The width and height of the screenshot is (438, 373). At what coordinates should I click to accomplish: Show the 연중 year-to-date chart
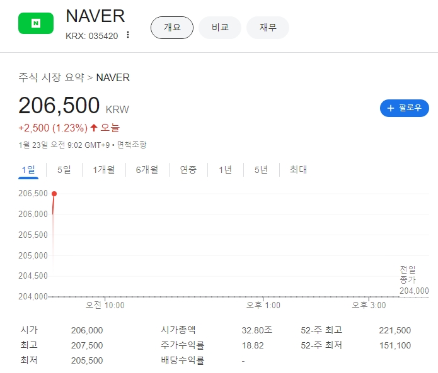coord(188,169)
